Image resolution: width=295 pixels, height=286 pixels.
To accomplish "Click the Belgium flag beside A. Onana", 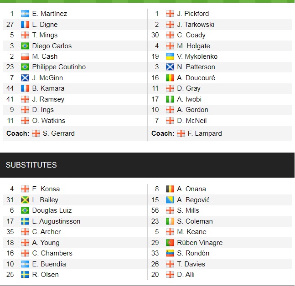I will tap(170, 189).
